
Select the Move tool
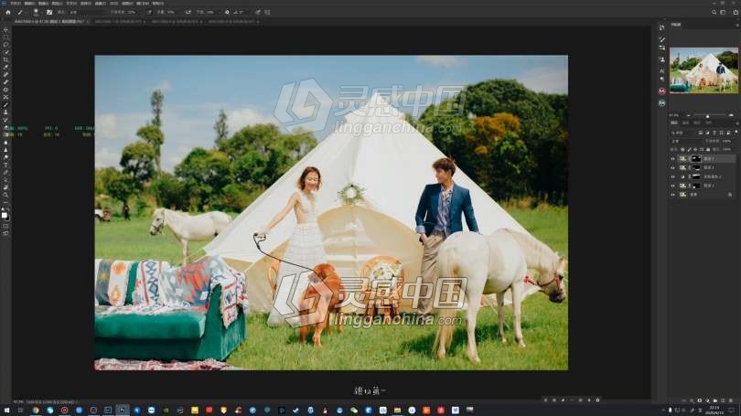coord(5,29)
